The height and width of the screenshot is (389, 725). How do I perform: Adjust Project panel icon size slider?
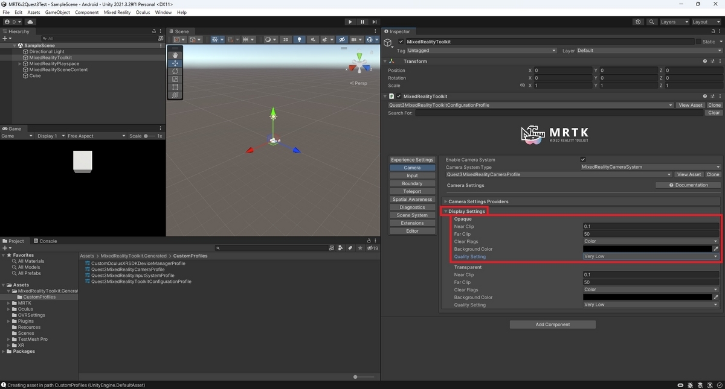click(364, 377)
